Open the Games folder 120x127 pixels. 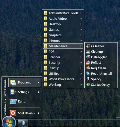tap(63, 30)
